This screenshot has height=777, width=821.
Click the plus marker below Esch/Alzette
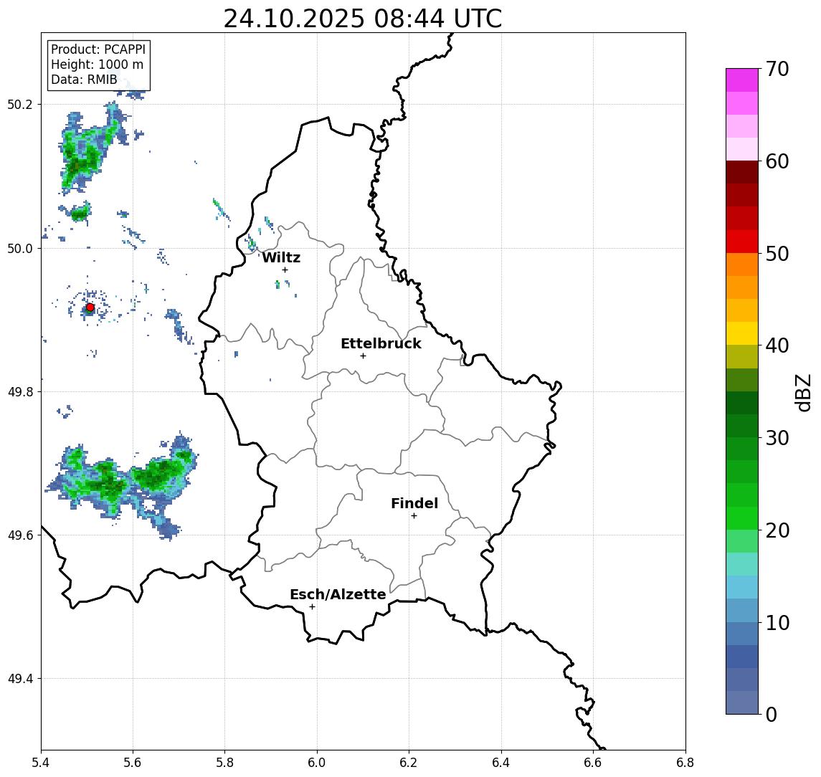coord(312,607)
